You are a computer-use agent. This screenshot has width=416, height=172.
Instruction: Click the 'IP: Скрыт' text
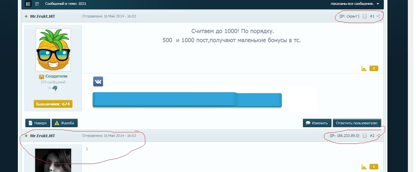[x=349, y=16]
